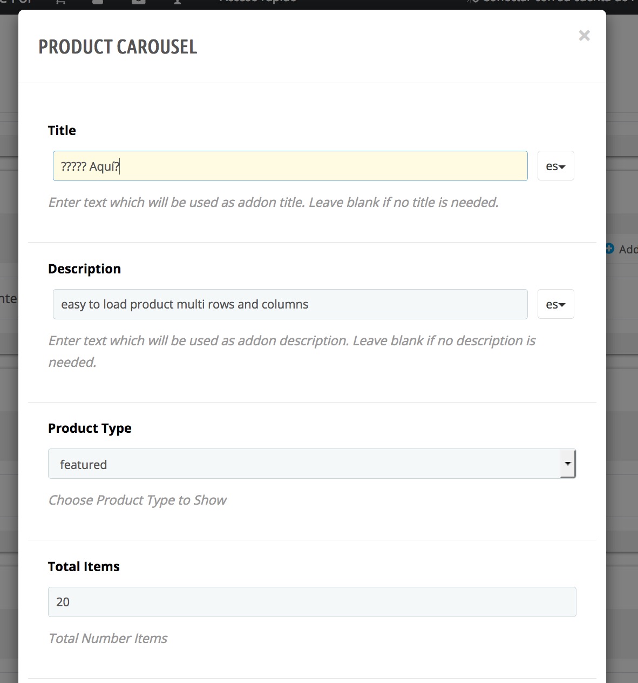
Task: Click the Total Items label
Action: pyautogui.click(x=84, y=567)
